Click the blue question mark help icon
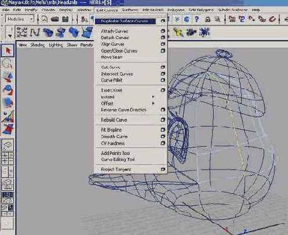 click(196, 19)
